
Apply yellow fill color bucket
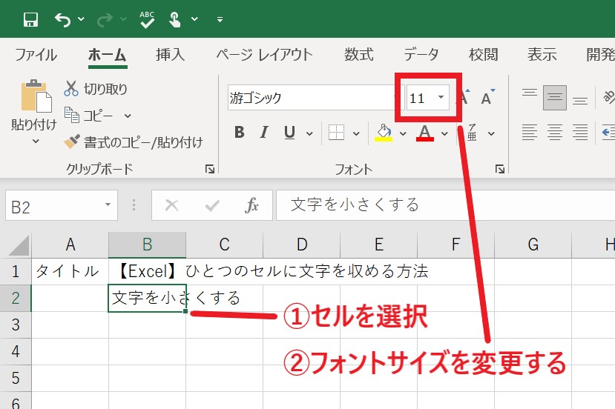(384, 133)
